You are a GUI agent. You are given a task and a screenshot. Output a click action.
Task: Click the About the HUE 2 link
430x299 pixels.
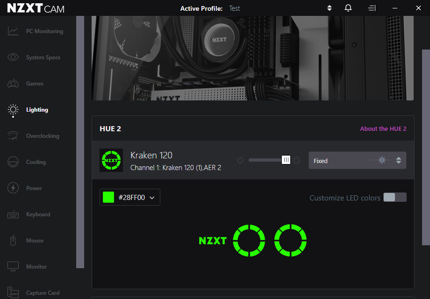(x=383, y=128)
